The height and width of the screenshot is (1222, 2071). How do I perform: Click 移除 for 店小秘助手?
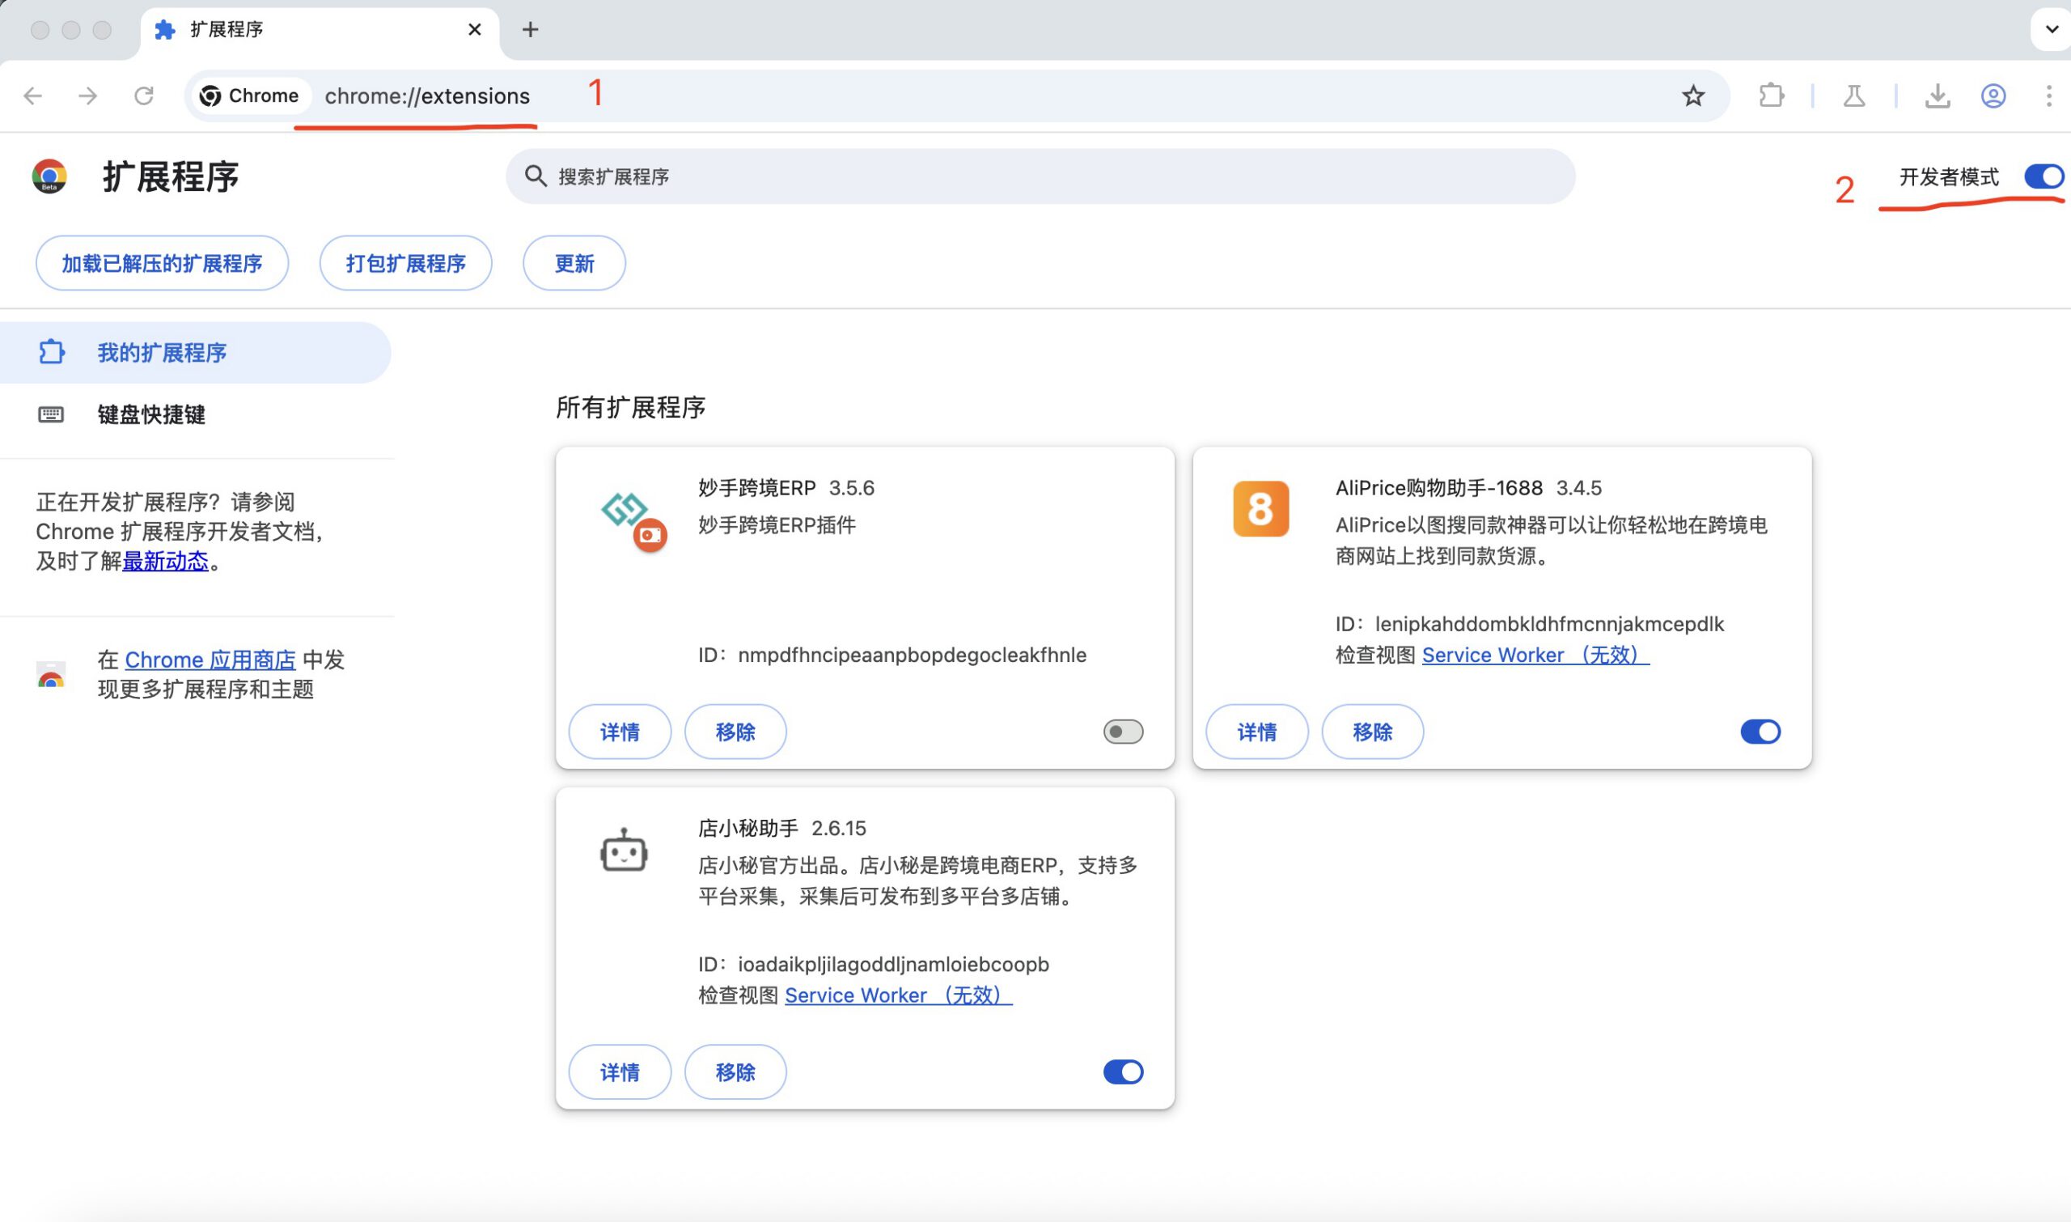coord(735,1071)
